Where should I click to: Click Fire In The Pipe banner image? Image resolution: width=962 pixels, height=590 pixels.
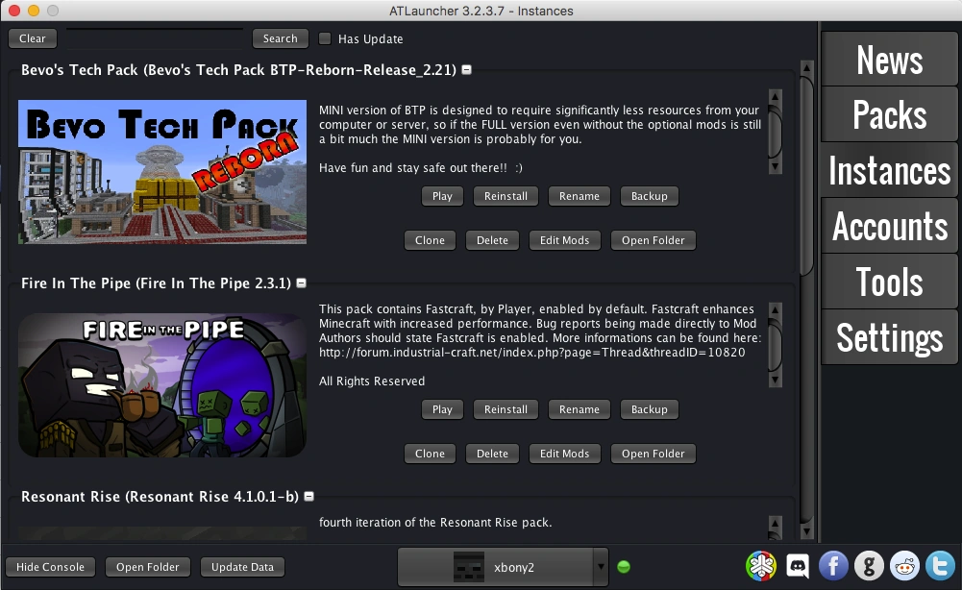(162, 385)
